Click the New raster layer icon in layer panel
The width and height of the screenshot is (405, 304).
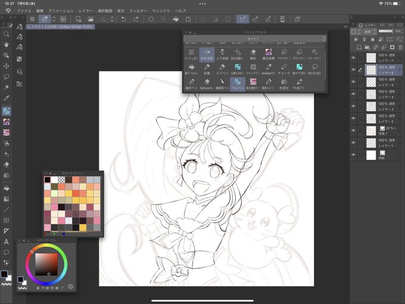point(359,47)
